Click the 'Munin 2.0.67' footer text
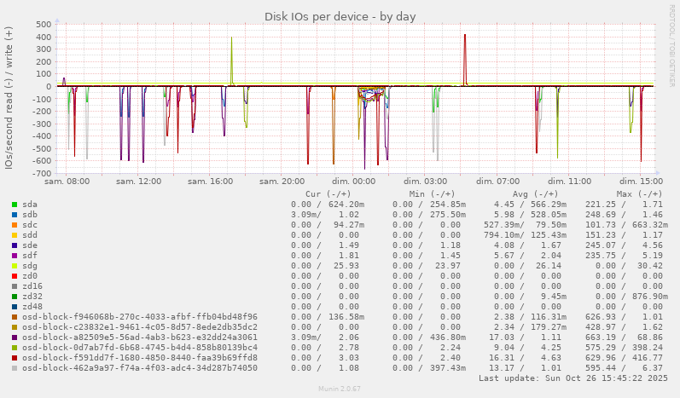 pyautogui.click(x=340, y=389)
